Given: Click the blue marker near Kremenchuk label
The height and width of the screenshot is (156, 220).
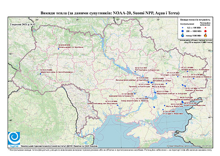Looking at the screenshot, I should point(135,72).
